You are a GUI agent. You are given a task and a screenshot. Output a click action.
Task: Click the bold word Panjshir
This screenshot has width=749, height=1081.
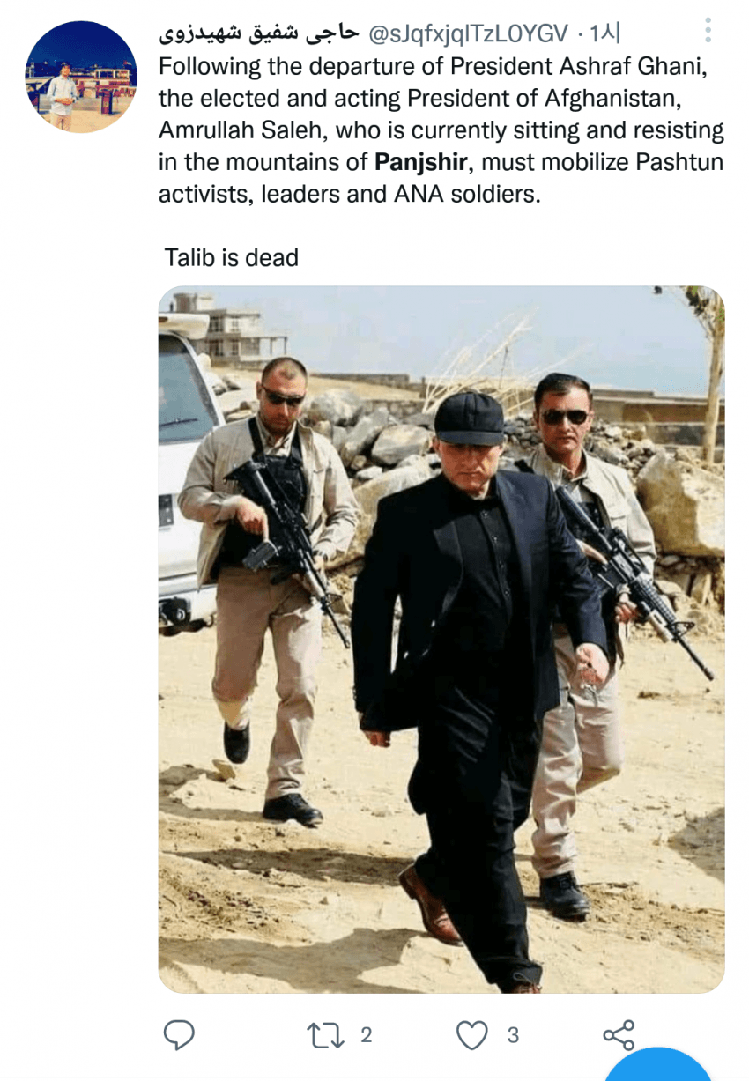click(420, 162)
